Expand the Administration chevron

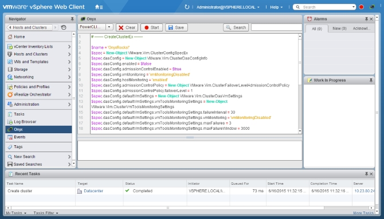point(69,105)
